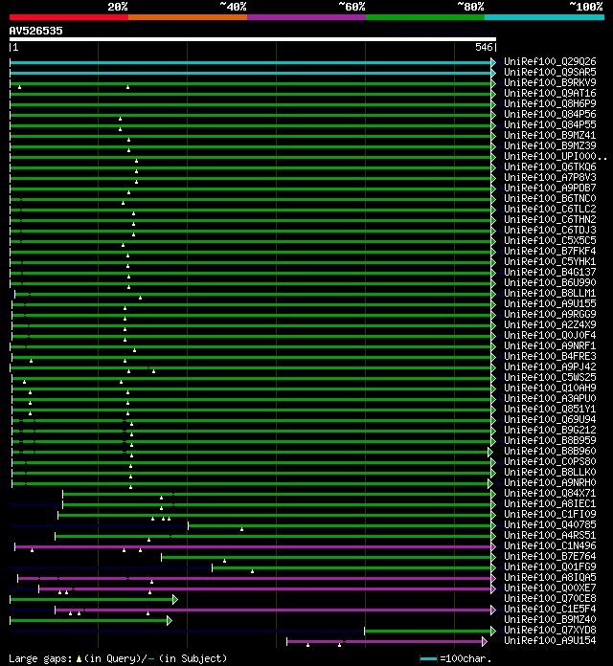Open the UniRef100_C5X5C5 label

(x=550, y=240)
